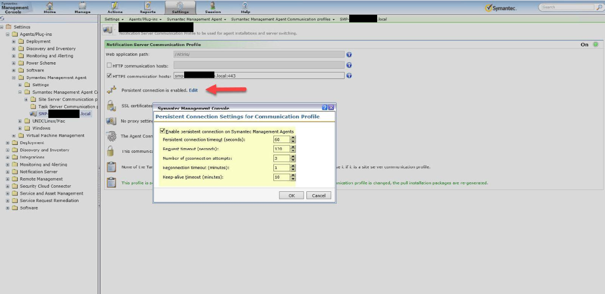
Task: Click the info icon for HTTP communication hosts
Action: (x=349, y=65)
